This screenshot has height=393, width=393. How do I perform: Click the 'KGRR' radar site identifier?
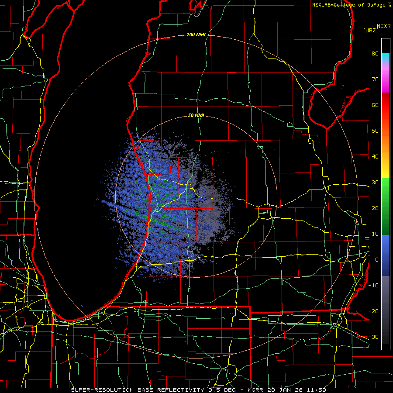pyautogui.click(x=256, y=390)
